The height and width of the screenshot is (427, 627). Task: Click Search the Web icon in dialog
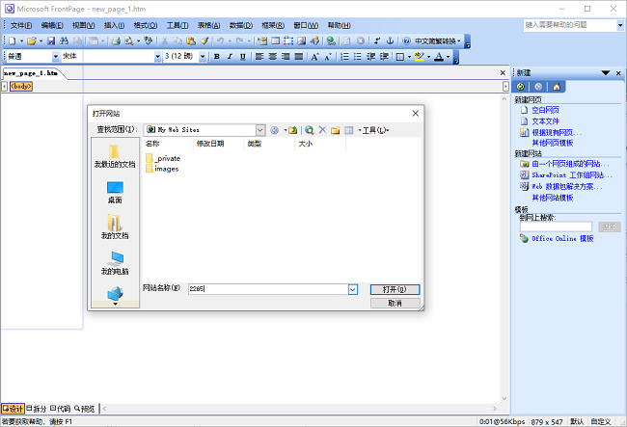pos(309,129)
